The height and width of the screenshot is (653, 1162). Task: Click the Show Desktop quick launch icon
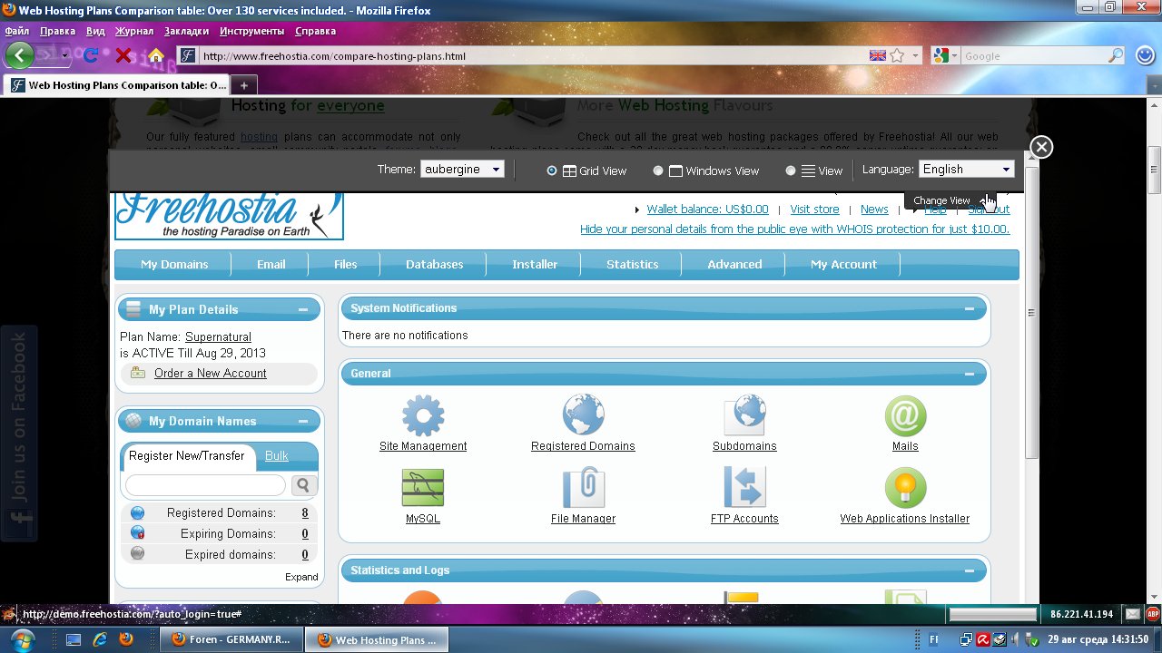coord(74,639)
